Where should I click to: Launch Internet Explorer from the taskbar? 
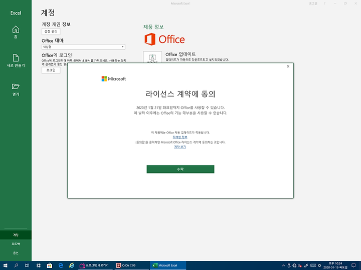pyautogui.click(x=72, y=265)
